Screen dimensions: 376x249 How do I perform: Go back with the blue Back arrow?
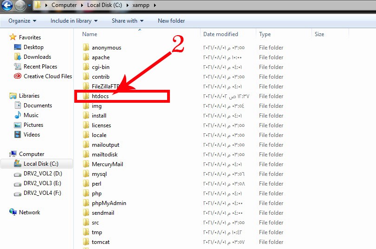(x=7, y=5)
